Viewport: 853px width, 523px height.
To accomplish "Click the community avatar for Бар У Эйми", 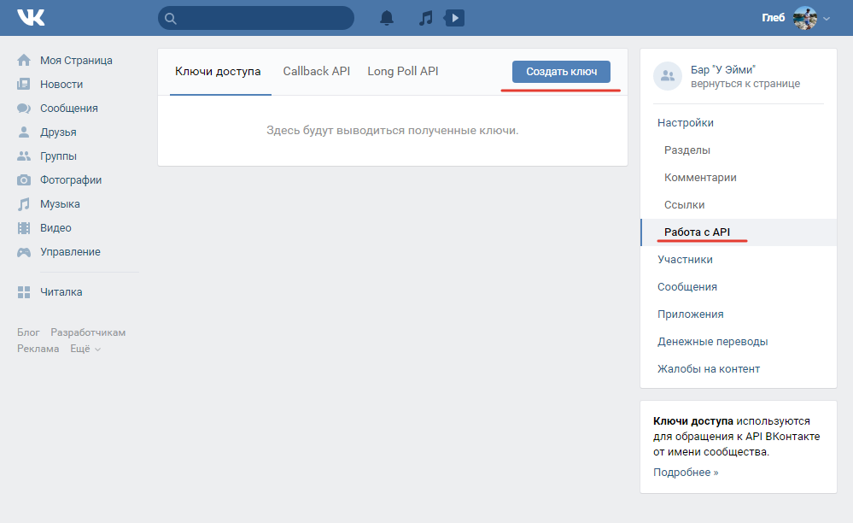I will click(668, 76).
